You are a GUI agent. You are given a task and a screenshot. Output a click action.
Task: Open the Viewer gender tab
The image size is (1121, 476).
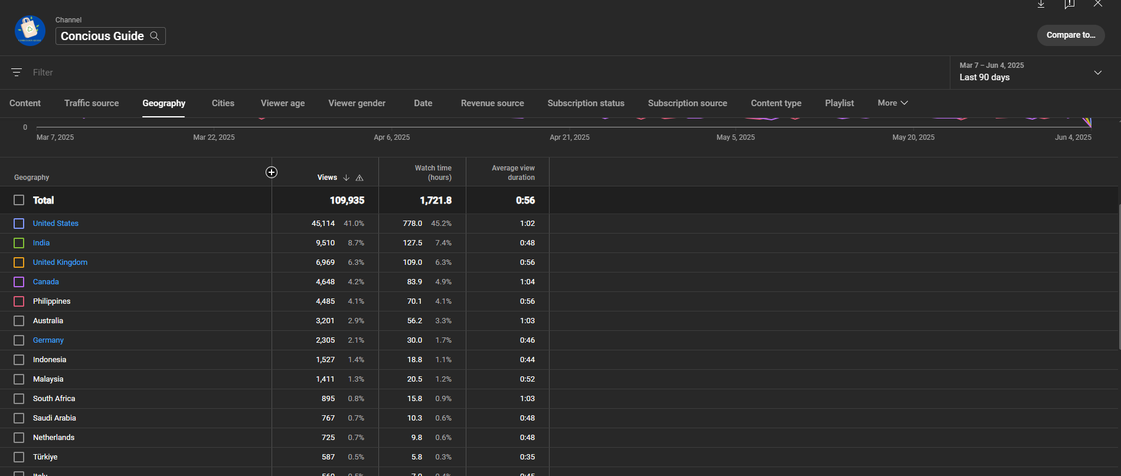357,103
